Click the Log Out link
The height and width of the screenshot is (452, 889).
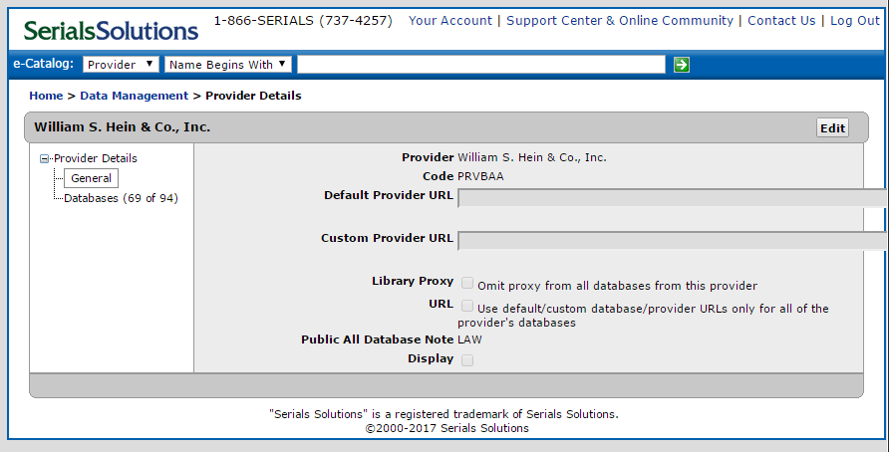click(855, 21)
